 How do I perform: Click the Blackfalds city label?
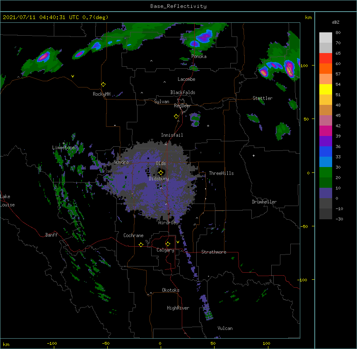[x=183, y=92]
